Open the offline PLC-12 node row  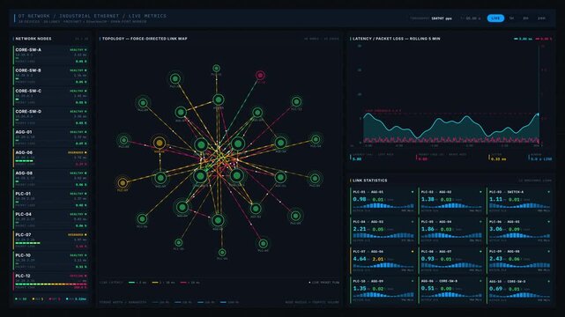pos(50,281)
